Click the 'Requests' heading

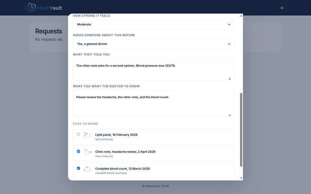(x=49, y=31)
